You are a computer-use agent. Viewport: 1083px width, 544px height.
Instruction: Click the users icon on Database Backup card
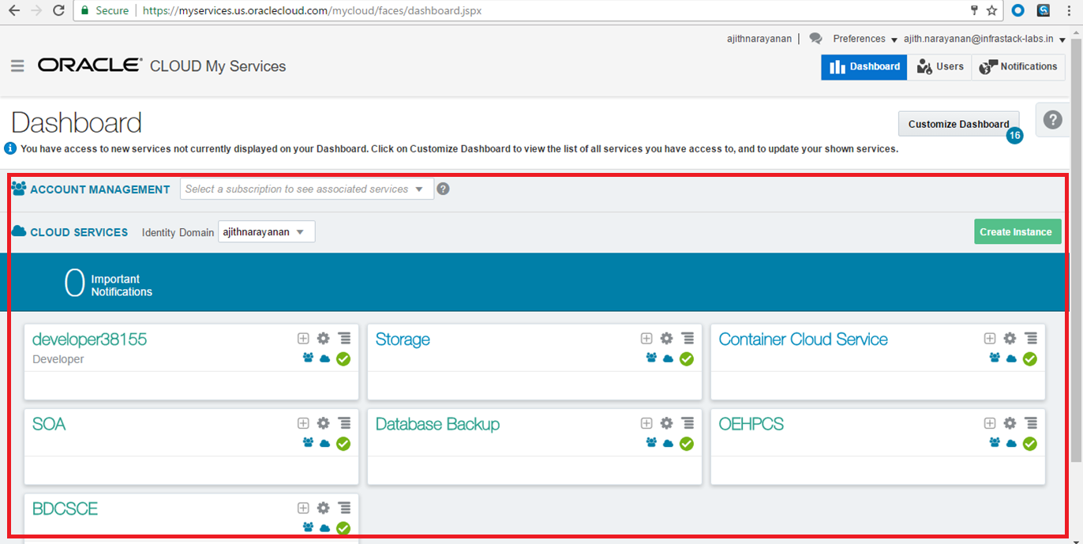click(651, 443)
